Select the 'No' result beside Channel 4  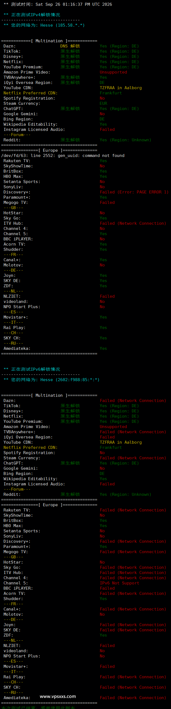102,229
